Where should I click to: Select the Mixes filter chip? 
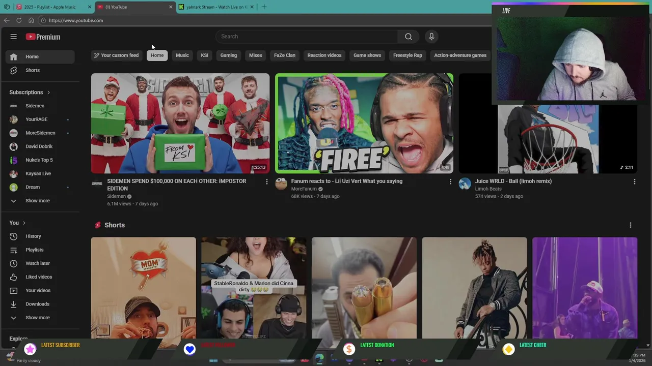(x=256, y=55)
